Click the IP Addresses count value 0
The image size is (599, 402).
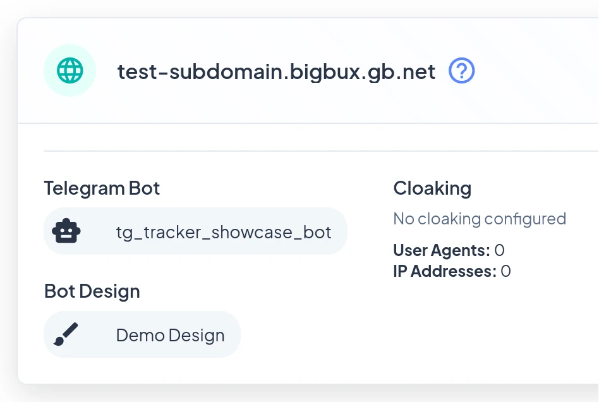(505, 271)
